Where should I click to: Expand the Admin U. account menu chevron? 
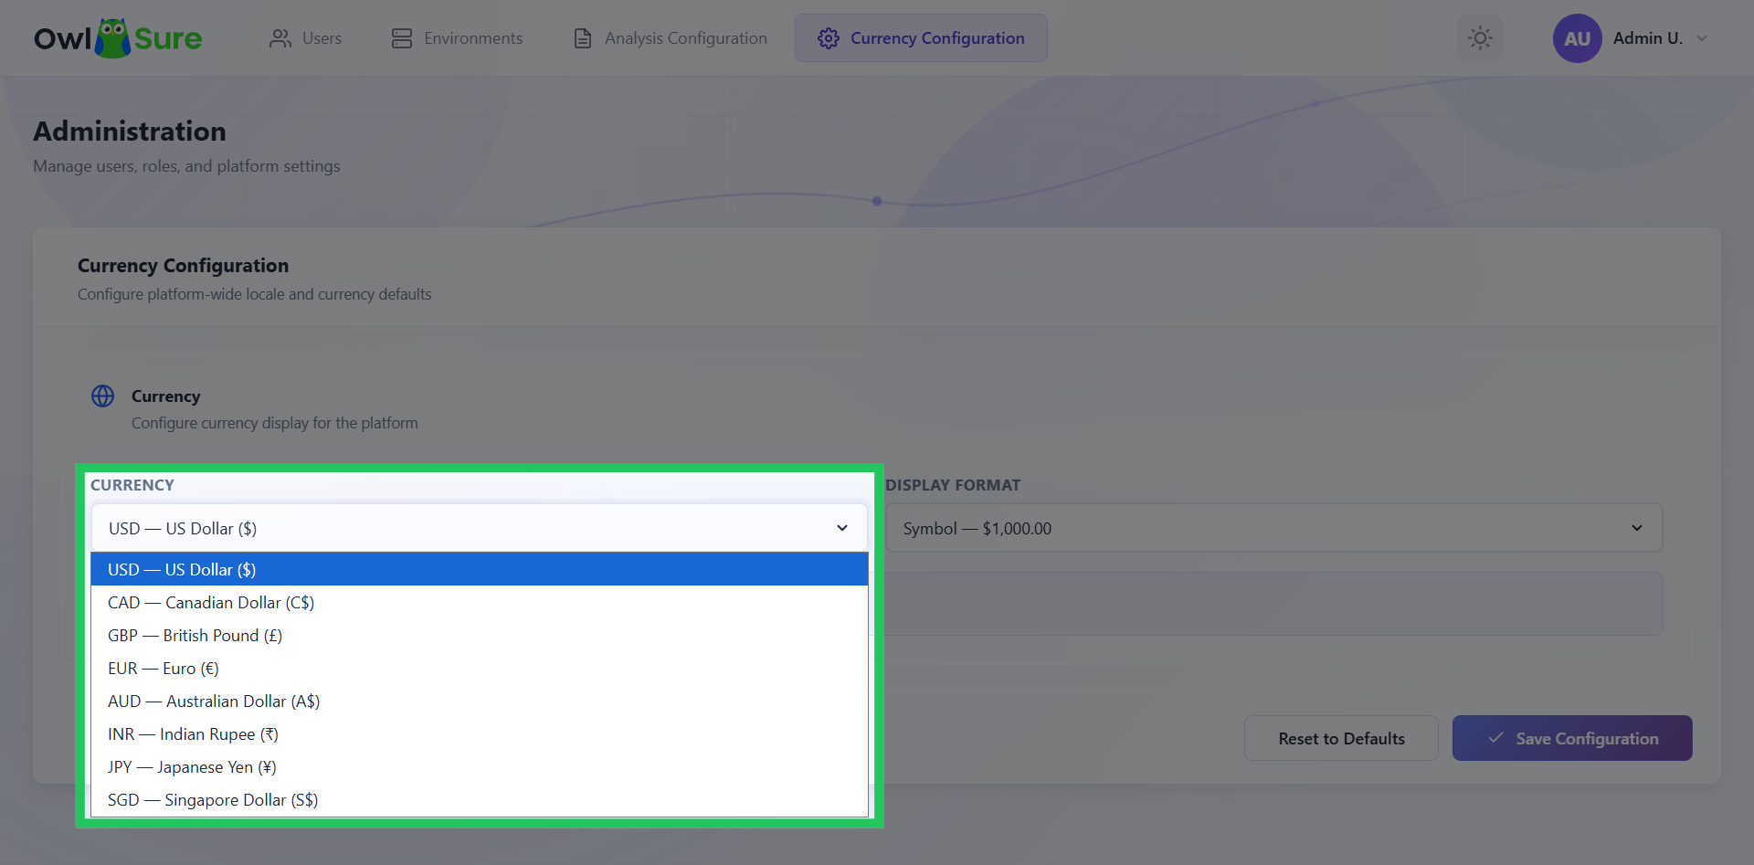pyautogui.click(x=1702, y=38)
